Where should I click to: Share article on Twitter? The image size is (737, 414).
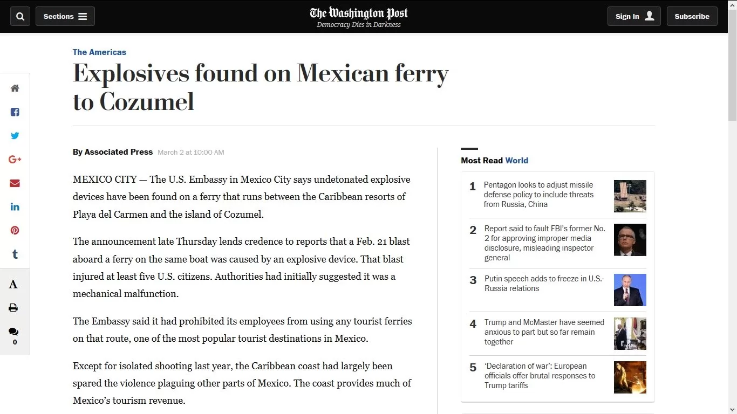[15, 136]
